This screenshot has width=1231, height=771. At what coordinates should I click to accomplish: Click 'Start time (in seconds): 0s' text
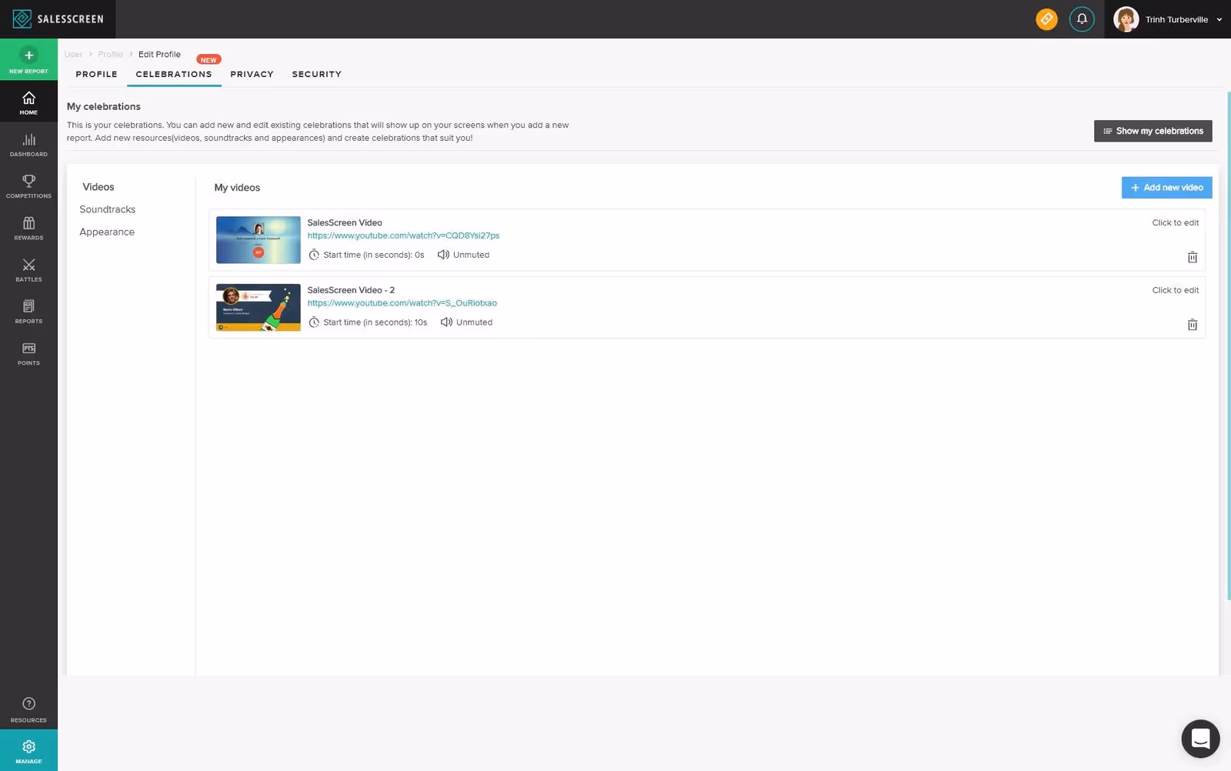tap(373, 255)
